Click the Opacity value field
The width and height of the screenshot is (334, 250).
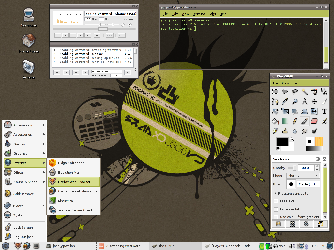tap(306, 168)
